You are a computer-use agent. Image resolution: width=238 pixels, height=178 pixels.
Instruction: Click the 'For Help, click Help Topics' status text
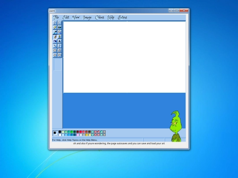coord(74,140)
